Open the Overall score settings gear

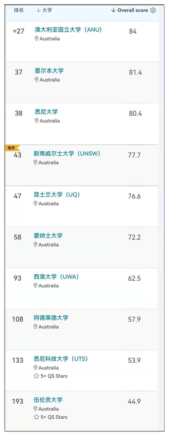pyautogui.click(x=153, y=10)
